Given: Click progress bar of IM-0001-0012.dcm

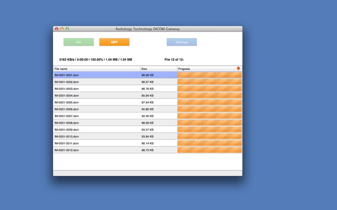Looking at the screenshot, I should [x=209, y=150].
